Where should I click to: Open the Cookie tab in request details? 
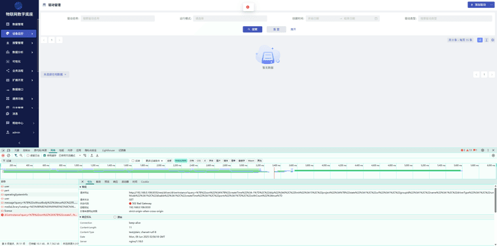(x=145, y=182)
